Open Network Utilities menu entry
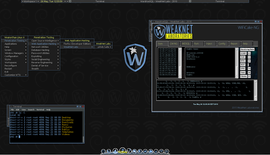 pyautogui.click(x=44, y=47)
